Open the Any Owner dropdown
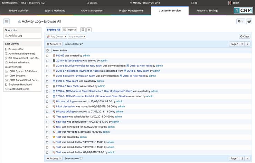The height and width of the screenshot is (163, 255). pos(56,37)
